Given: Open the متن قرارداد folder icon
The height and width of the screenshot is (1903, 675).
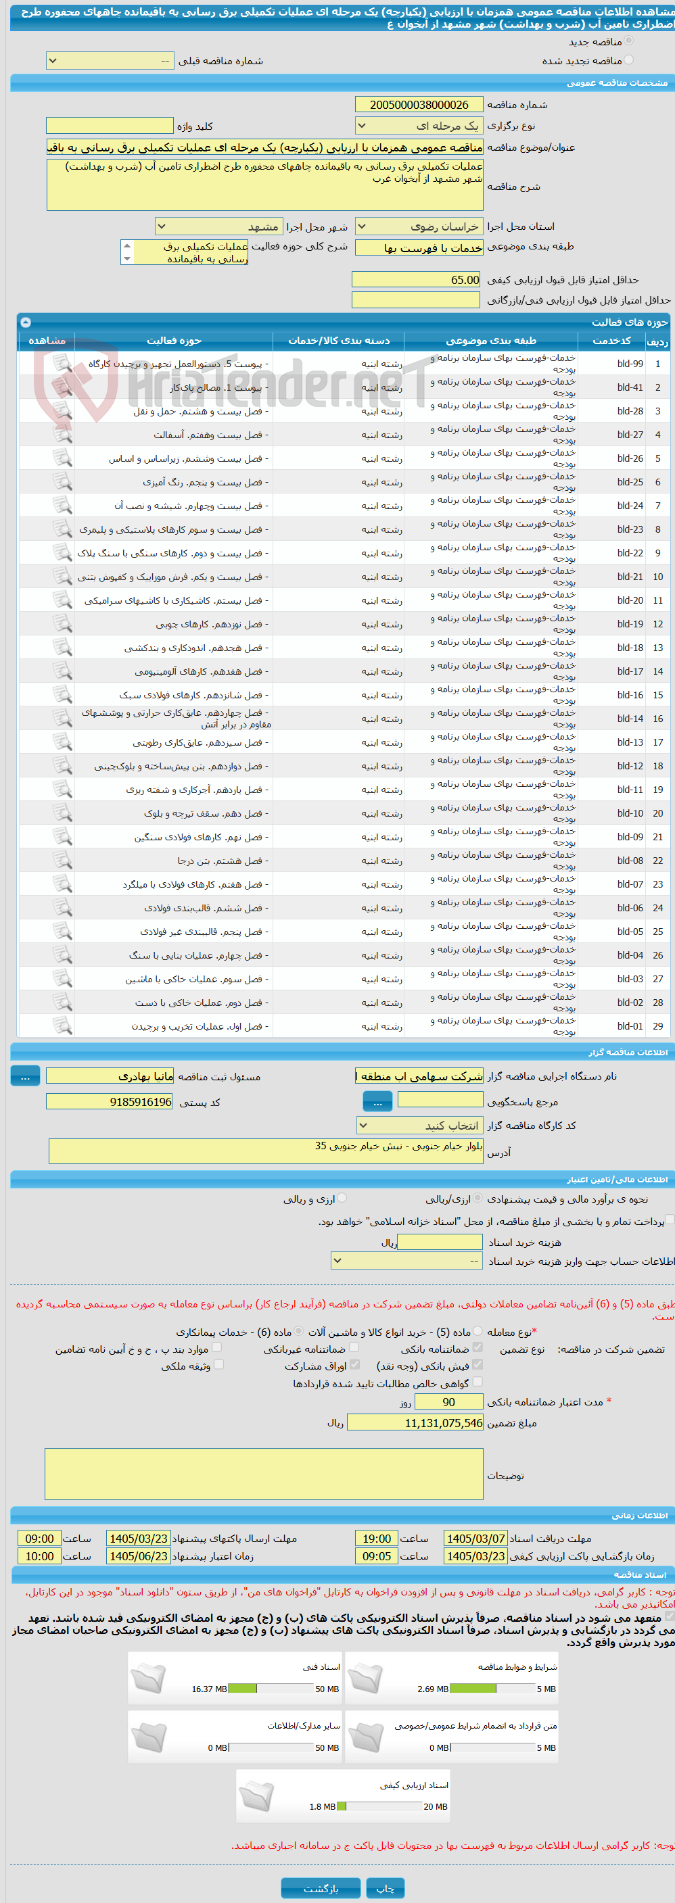Looking at the screenshot, I should (365, 1737).
